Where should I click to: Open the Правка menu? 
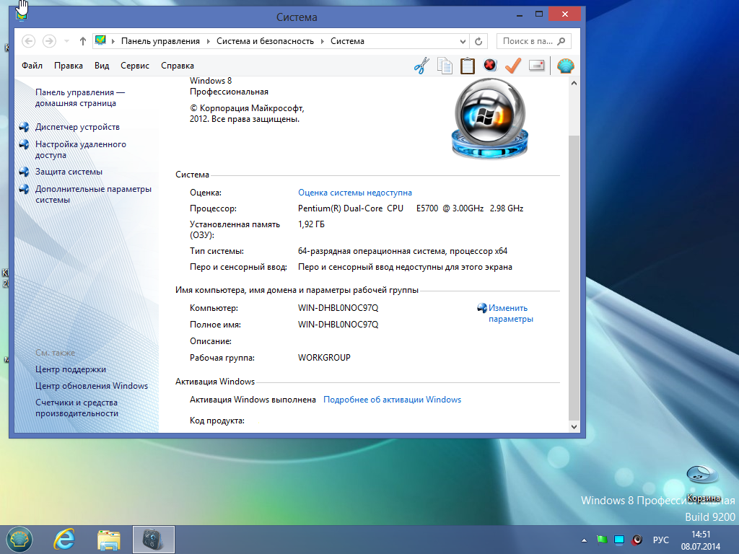point(69,66)
